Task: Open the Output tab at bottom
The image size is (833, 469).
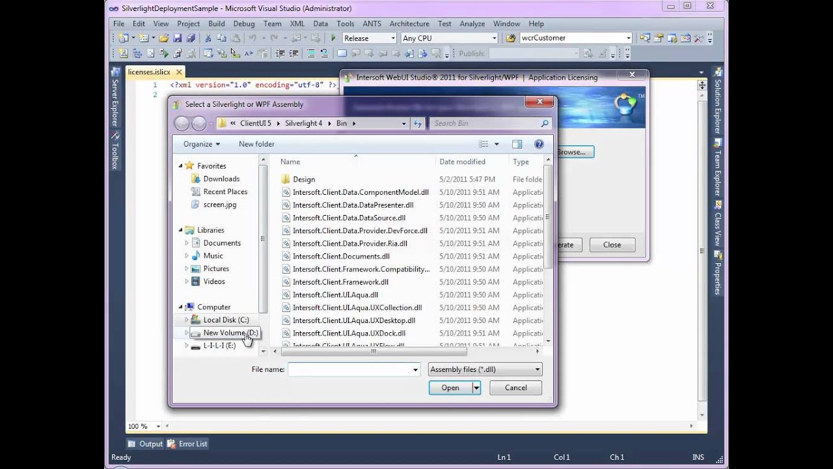Action: click(145, 444)
